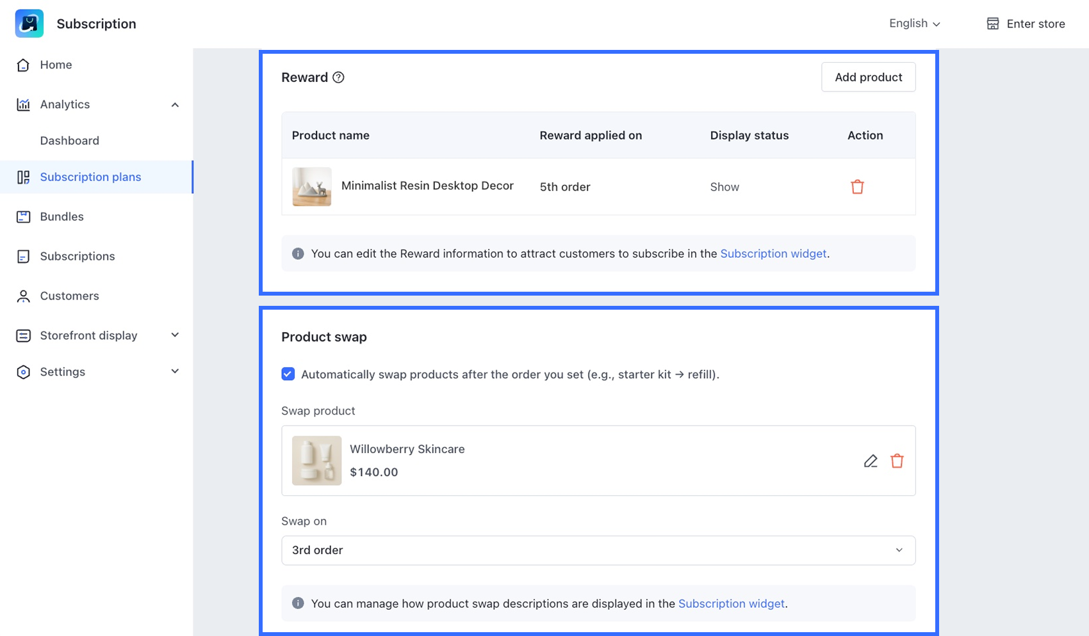The image size is (1089, 636).
Task: Expand the Settings menu chevron
Action: click(175, 372)
